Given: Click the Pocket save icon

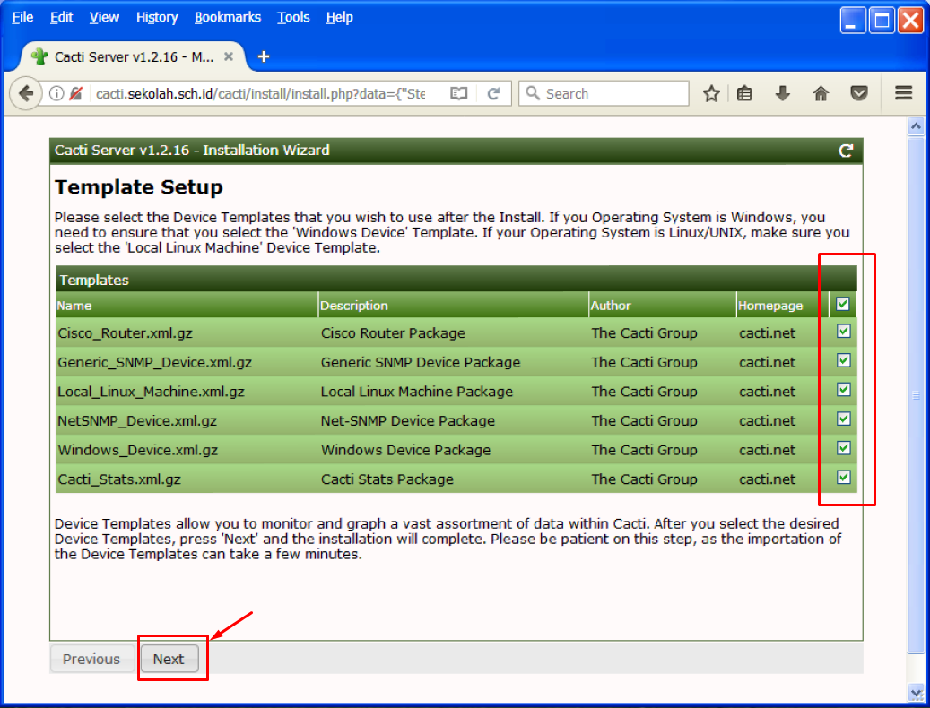Looking at the screenshot, I should tap(859, 93).
